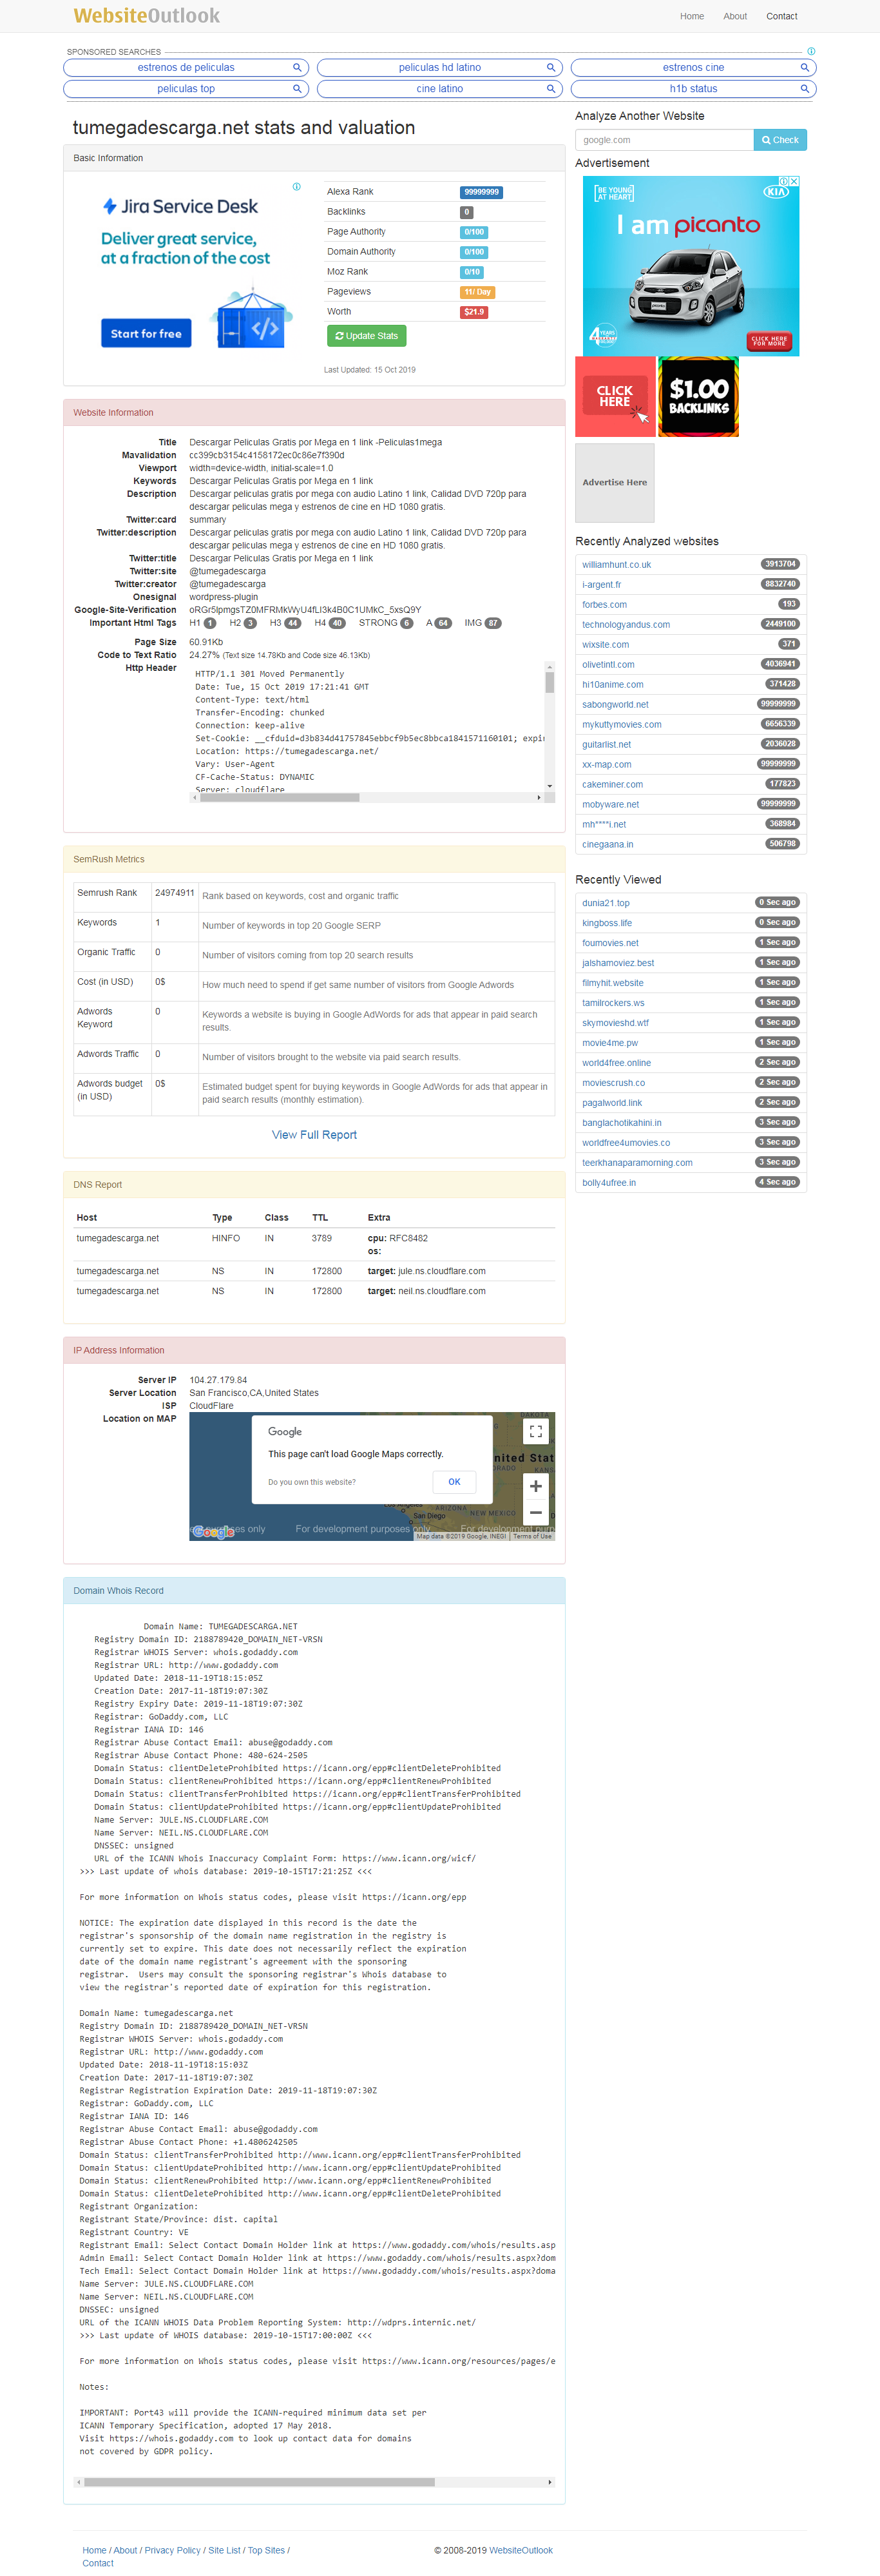Click the footer Contact link

pyautogui.click(x=98, y=2563)
